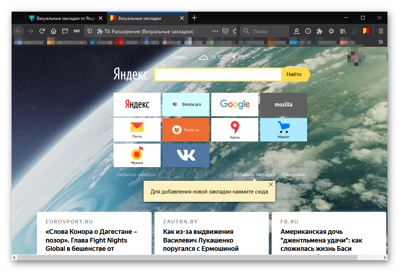Viewport: 399px width, 279px height.
Task: Open the Yandex logo next to search
Action: pos(131,74)
